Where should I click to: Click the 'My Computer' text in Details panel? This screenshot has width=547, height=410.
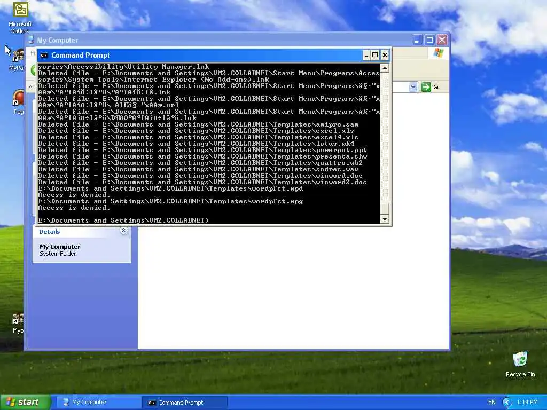coord(60,247)
